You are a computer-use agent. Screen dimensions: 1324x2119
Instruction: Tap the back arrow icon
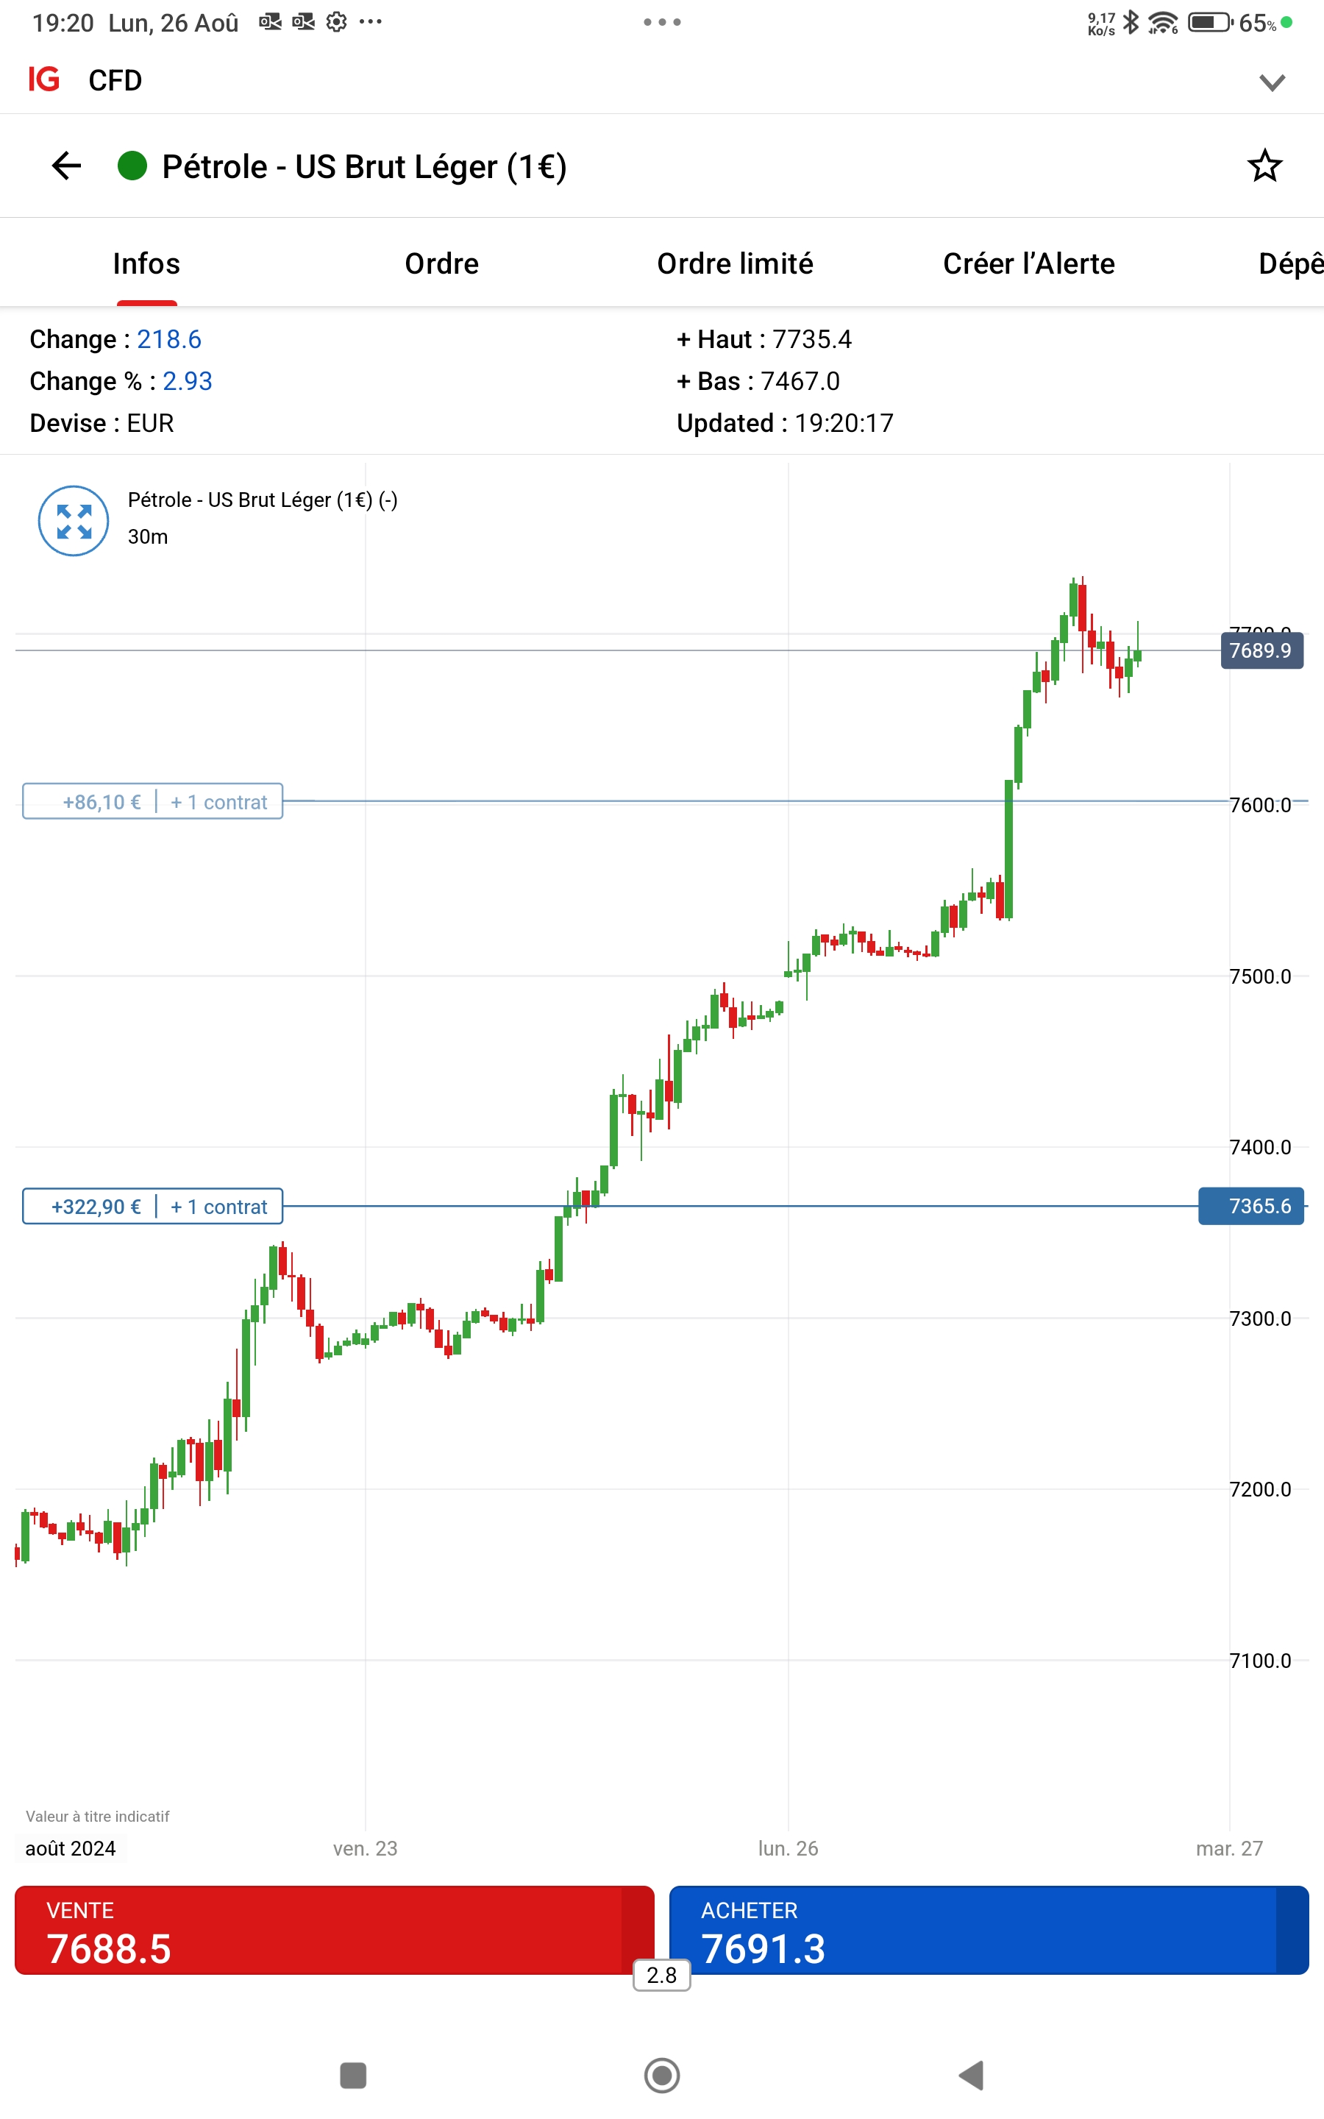coord(66,166)
